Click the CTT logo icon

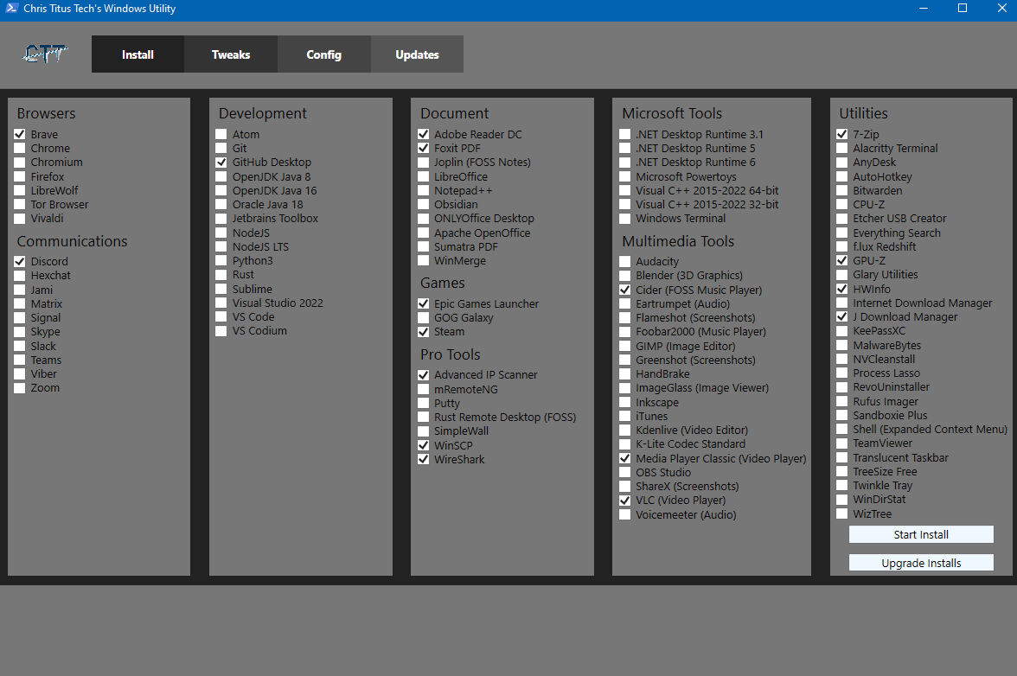(x=44, y=54)
